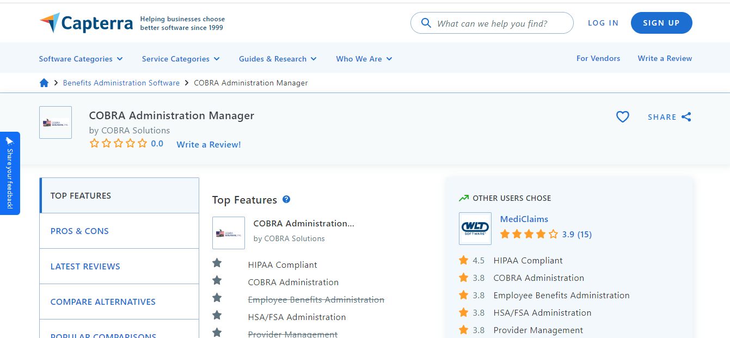Click Write a Review! beside rating

(208, 144)
